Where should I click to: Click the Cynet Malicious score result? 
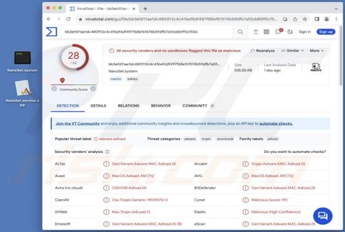(x=269, y=200)
